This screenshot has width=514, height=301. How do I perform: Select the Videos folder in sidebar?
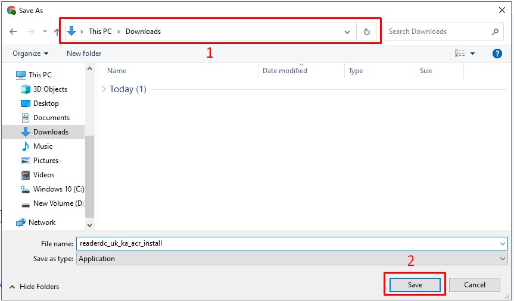click(43, 175)
